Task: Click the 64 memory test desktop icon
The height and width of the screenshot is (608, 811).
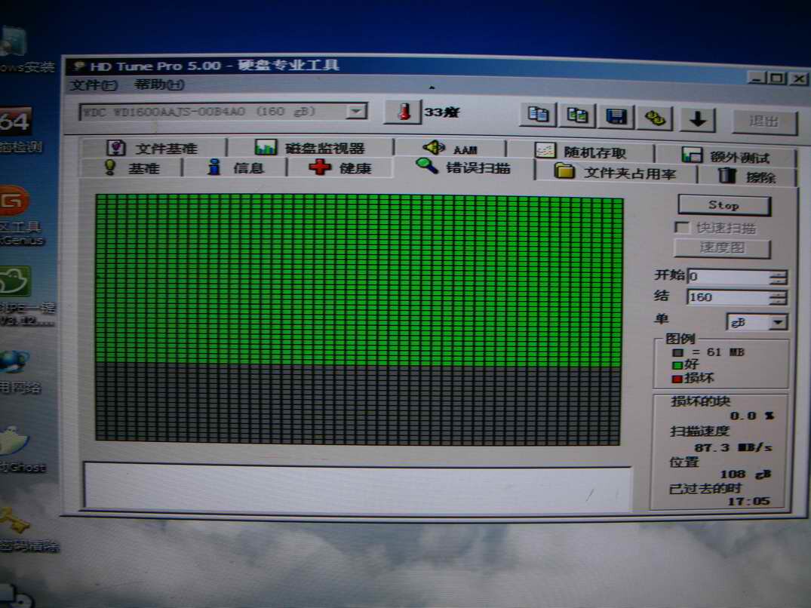Action: click(16, 121)
